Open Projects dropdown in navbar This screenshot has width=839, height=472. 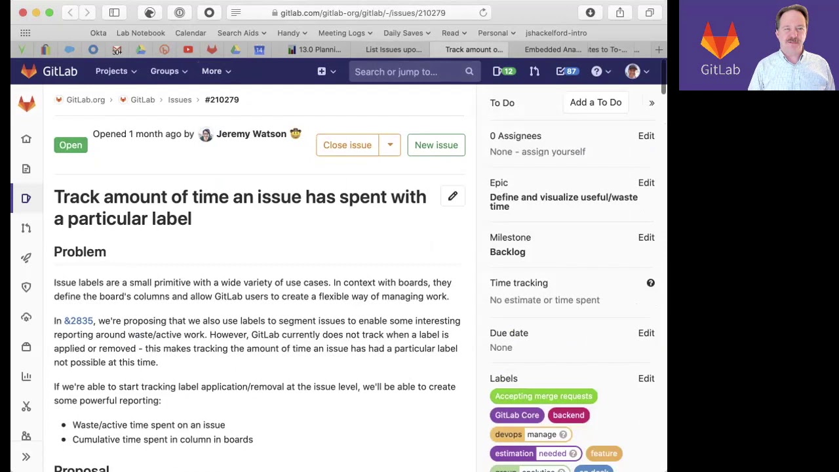(116, 71)
